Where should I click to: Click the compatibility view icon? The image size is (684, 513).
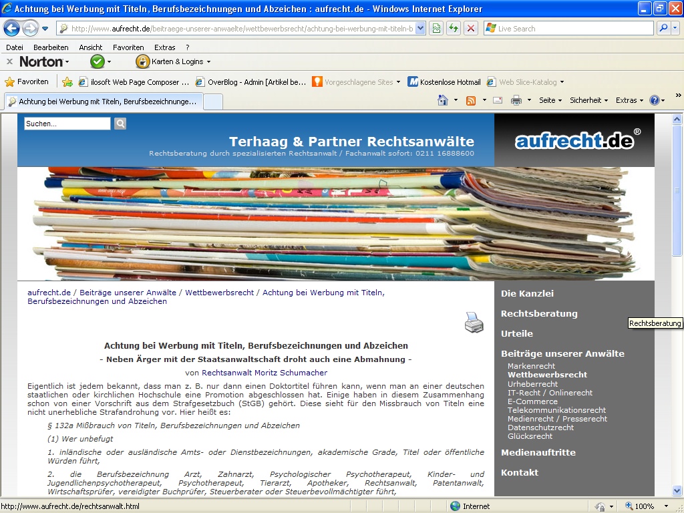point(436,29)
